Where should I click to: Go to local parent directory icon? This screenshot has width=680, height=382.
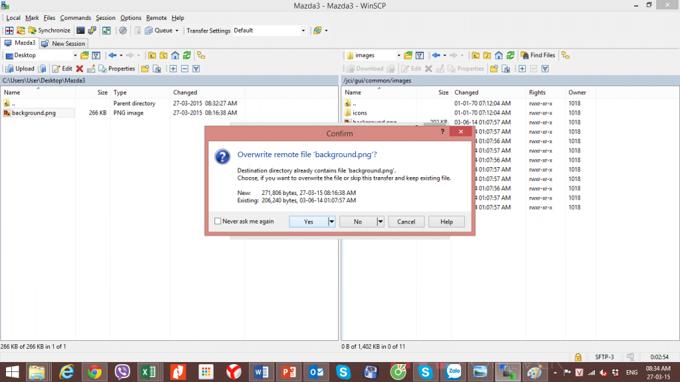152,56
